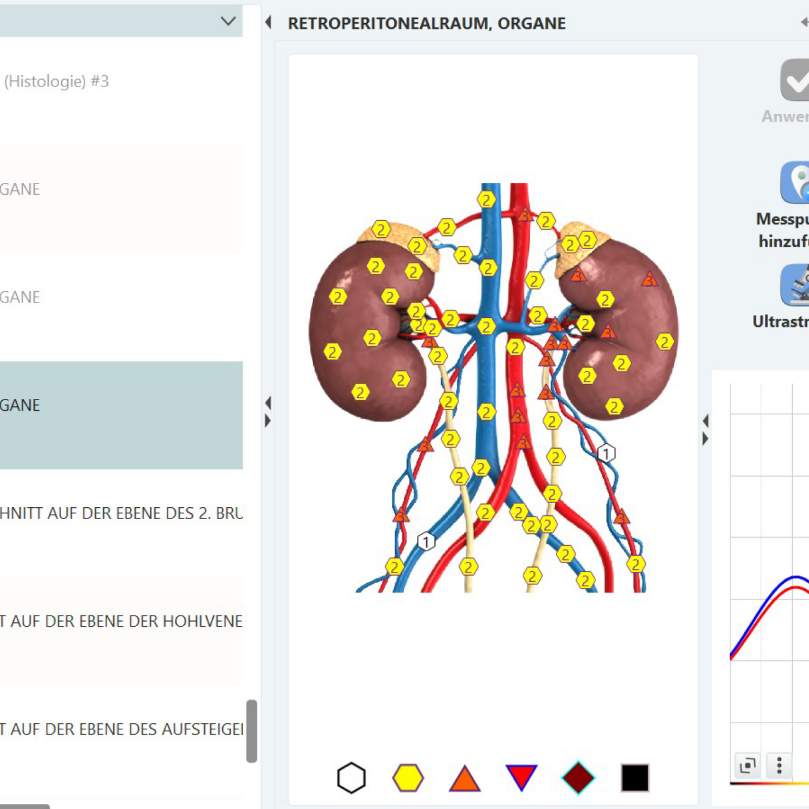Toggle the white hexagon legend filter

tap(352, 778)
